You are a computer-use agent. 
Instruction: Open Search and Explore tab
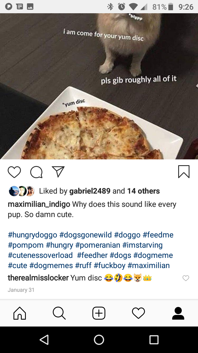tap(59, 313)
